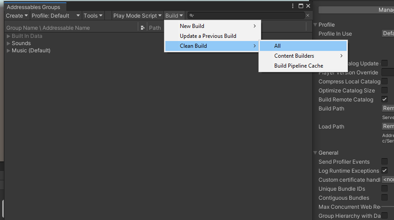Expand the Music (Default) group
This screenshot has width=394, height=220.
[x=8, y=50]
